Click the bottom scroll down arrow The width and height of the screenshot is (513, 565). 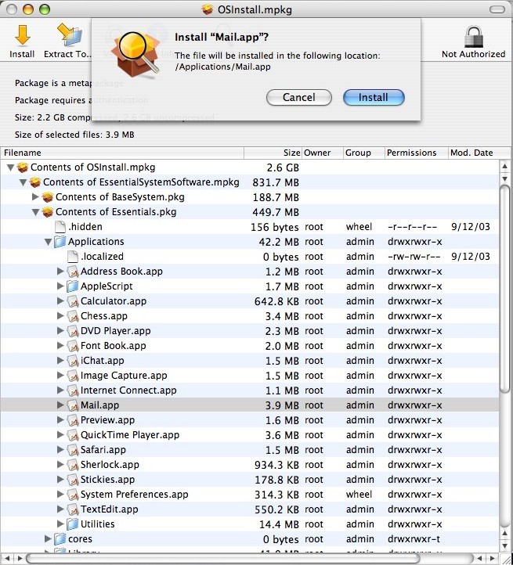coord(505,546)
